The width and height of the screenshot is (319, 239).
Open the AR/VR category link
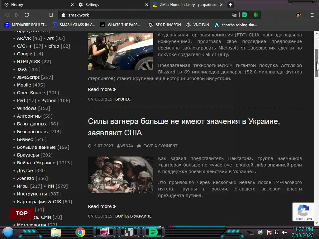click(x=24, y=38)
